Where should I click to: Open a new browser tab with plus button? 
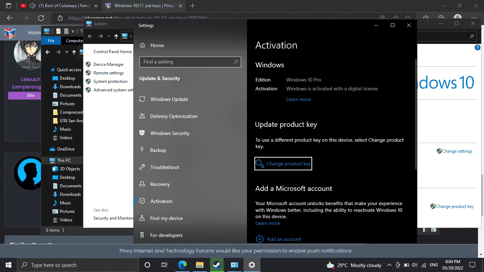pyautogui.click(x=193, y=6)
